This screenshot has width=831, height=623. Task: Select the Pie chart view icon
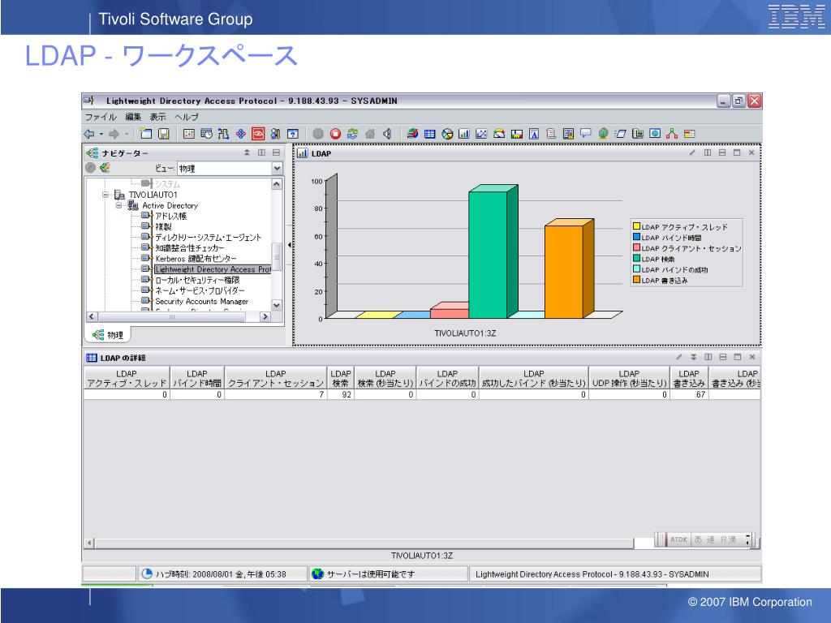(447, 134)
